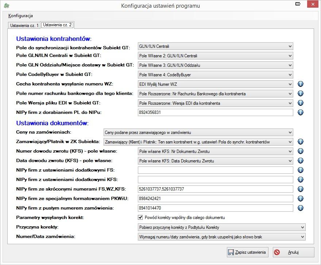Expand Numer dowodu zwrotu (KFS) dropdown

(x=215, y=151)
